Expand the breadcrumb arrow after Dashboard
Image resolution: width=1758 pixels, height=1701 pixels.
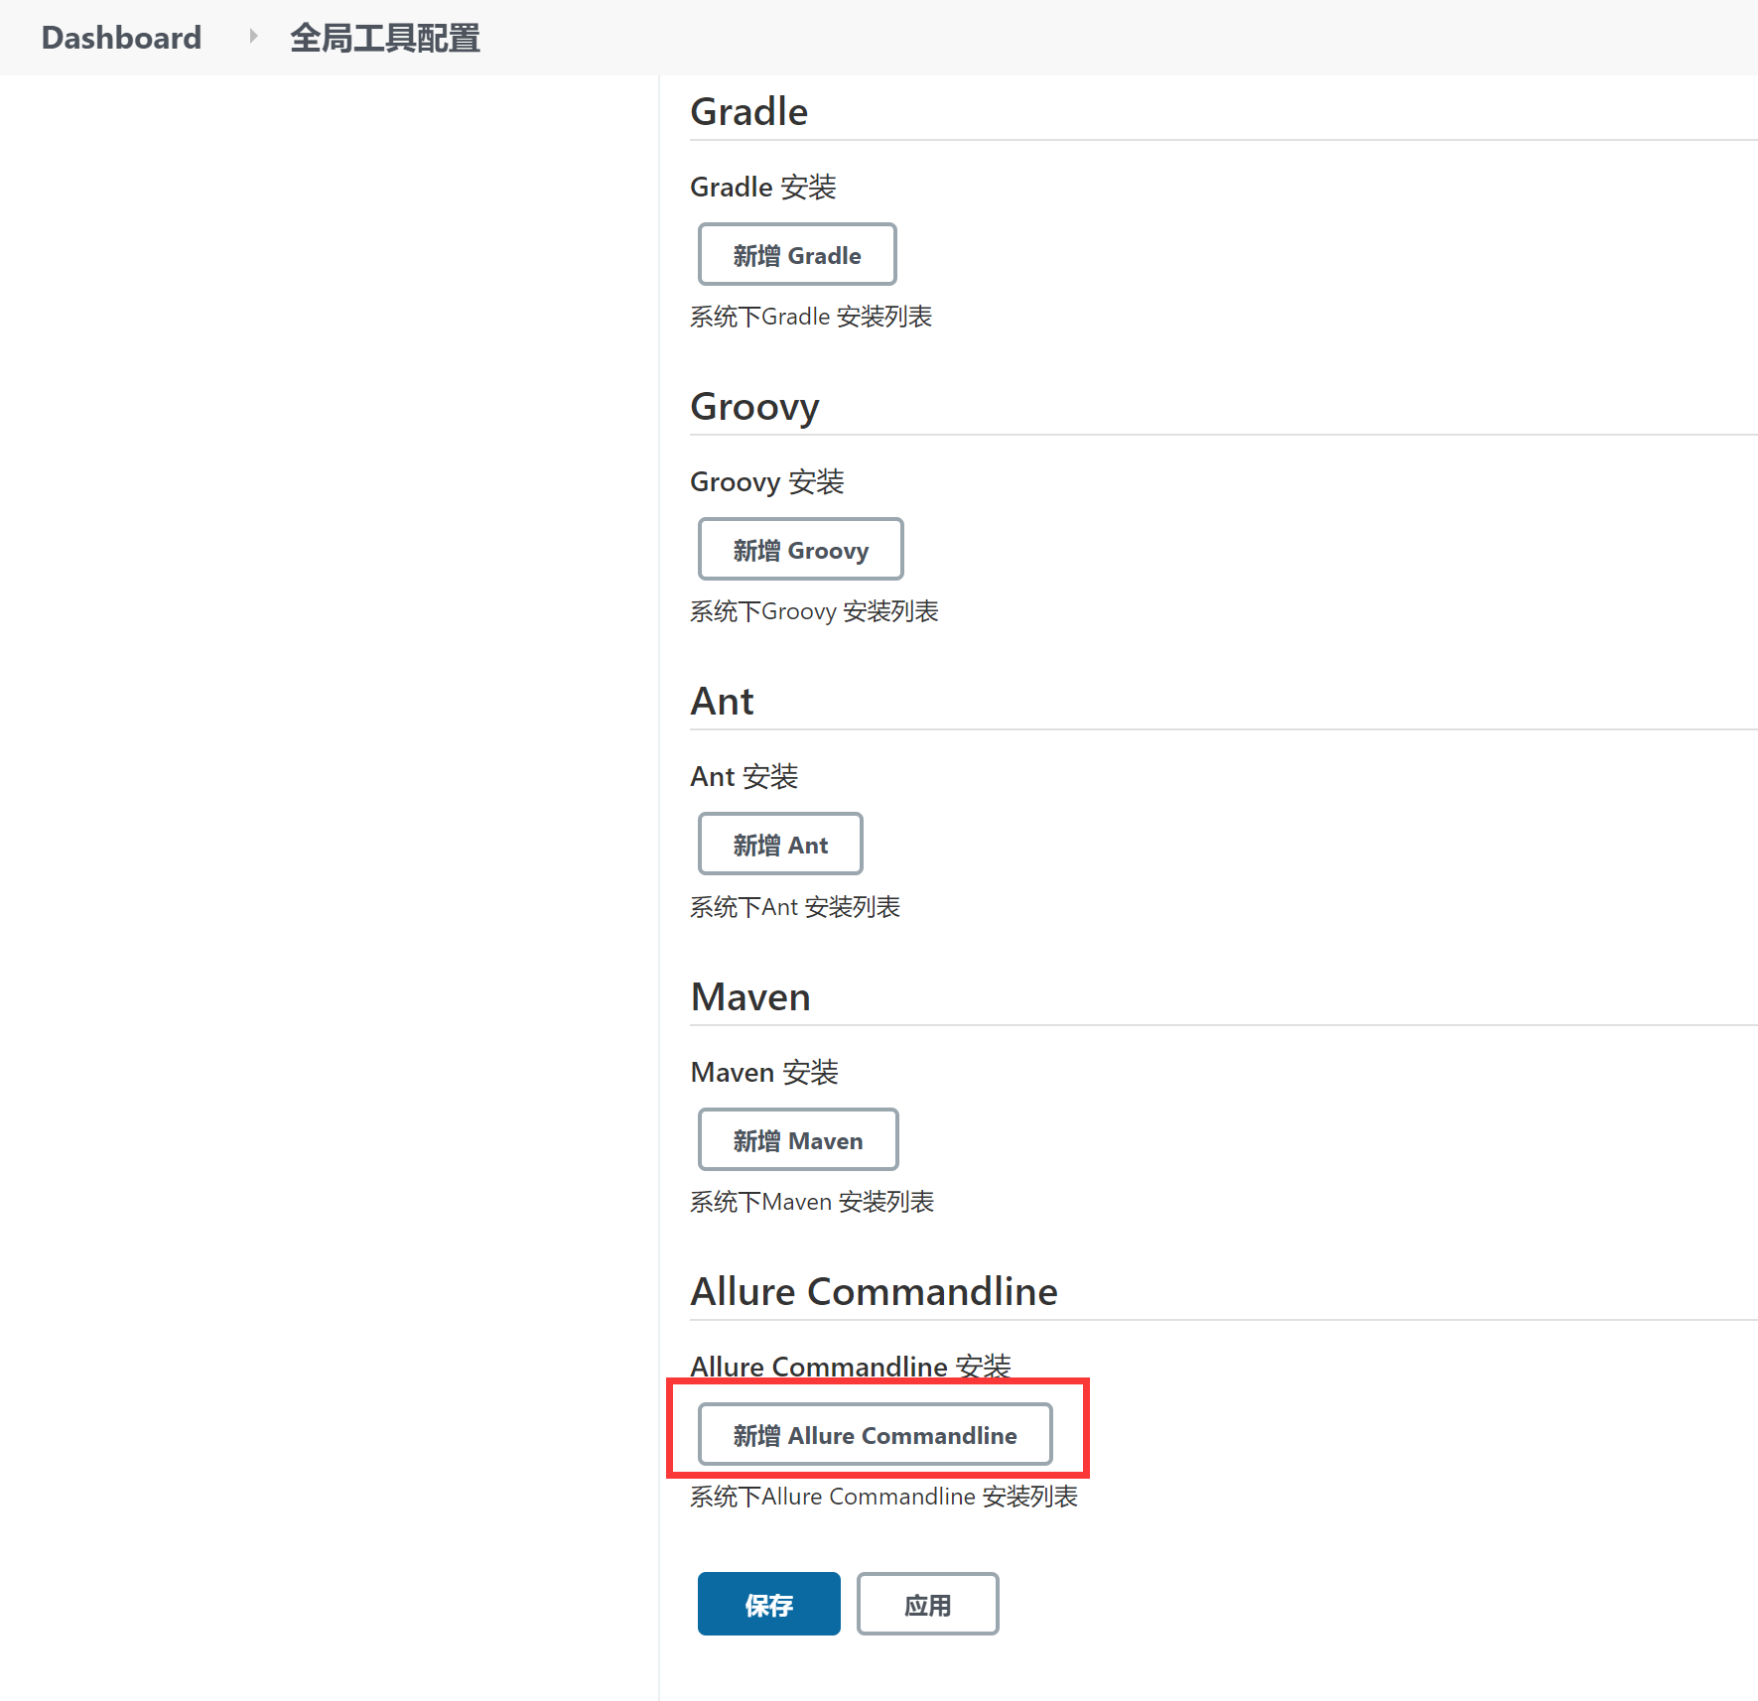[253, 37]
